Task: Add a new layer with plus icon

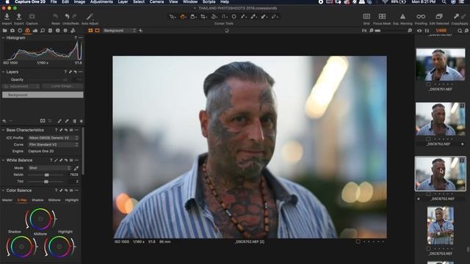Action: tap(4, 121)
